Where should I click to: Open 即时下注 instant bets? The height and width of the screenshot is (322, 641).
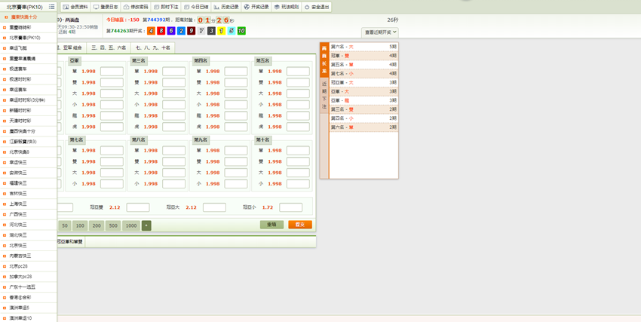[166, 7]
